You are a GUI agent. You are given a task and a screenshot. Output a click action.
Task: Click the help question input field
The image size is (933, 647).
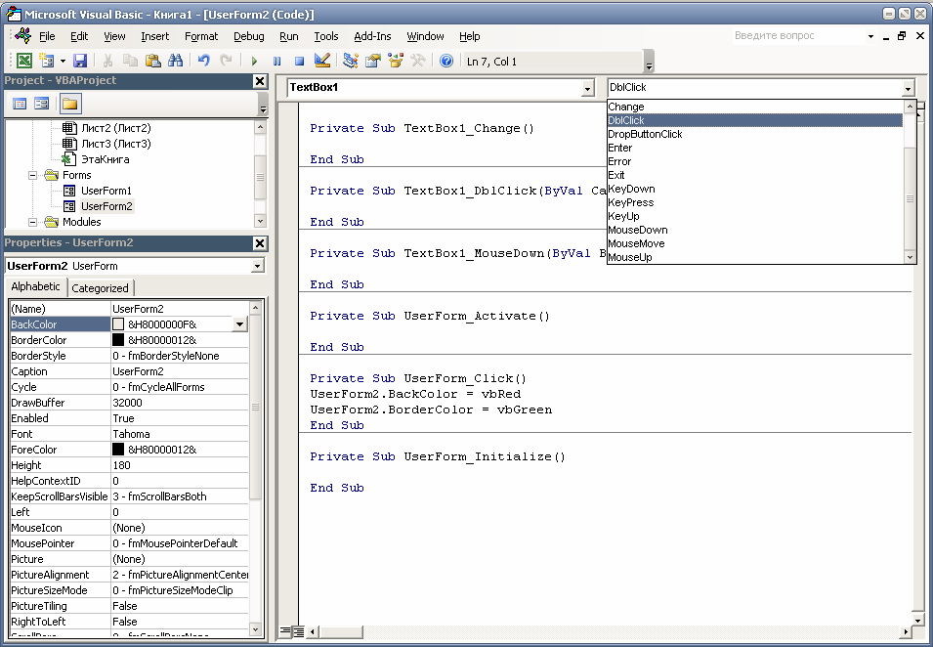(797, 36)
